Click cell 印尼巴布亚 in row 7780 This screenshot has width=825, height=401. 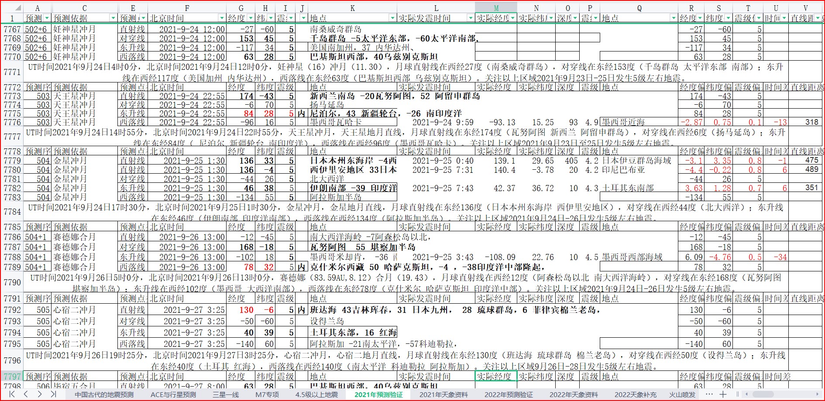coord(639,170)
